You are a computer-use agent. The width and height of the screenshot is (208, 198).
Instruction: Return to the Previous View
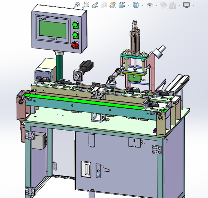pyautogui.click(x=95, y=5)
